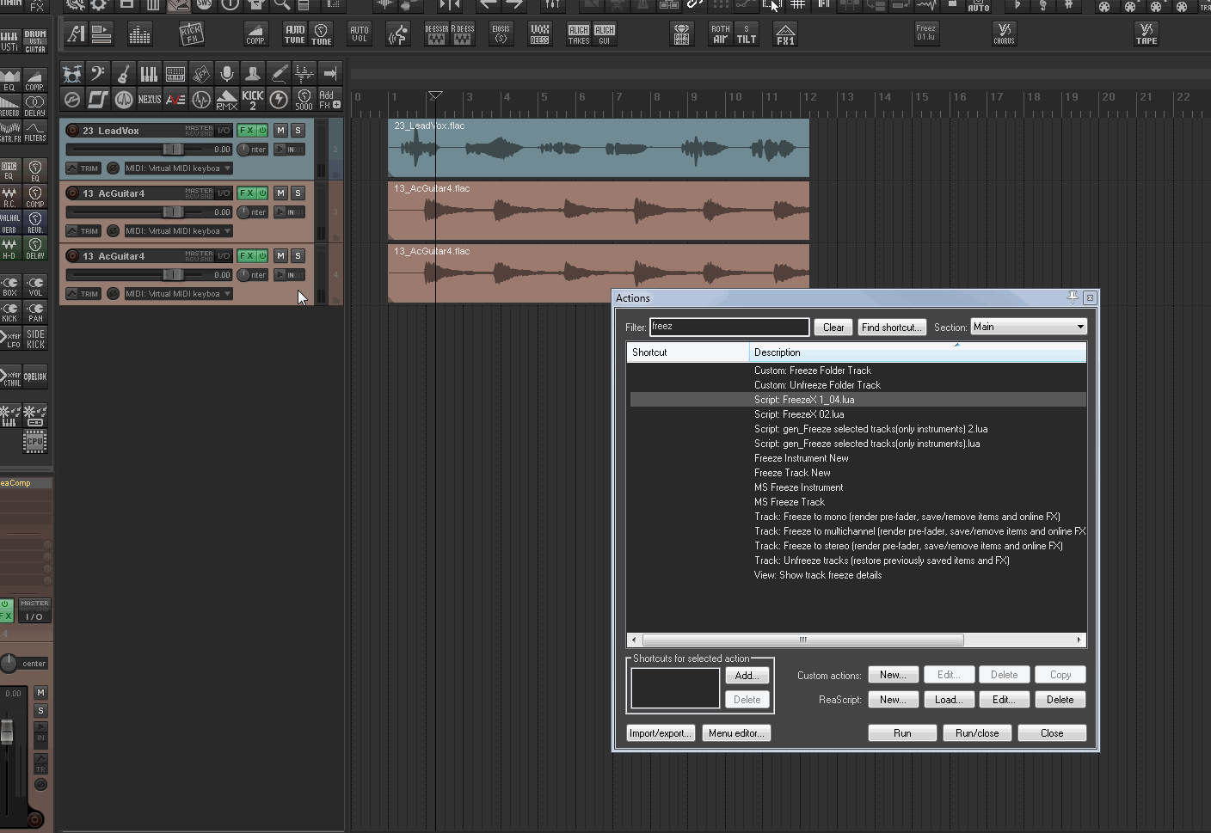Select 'Custom: Freeze Folder Track' action

812,371
